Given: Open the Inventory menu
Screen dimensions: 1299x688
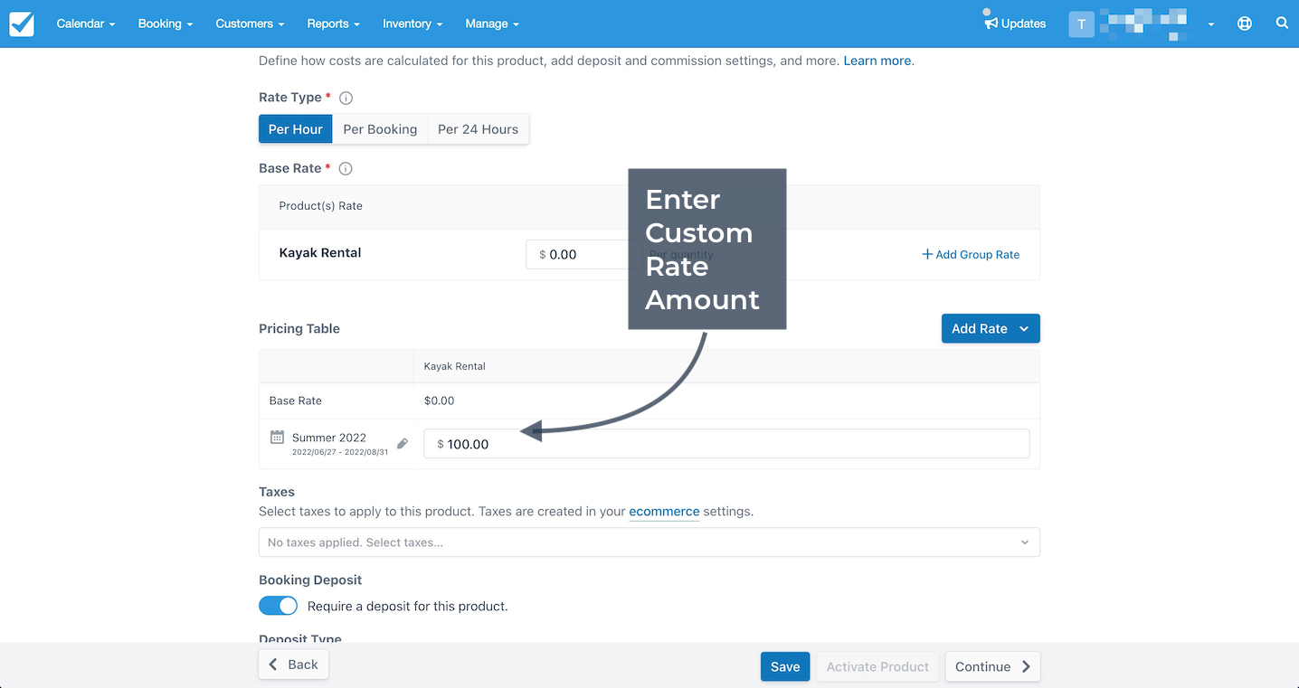Looking at the screenshot, I should coord(412,24).
